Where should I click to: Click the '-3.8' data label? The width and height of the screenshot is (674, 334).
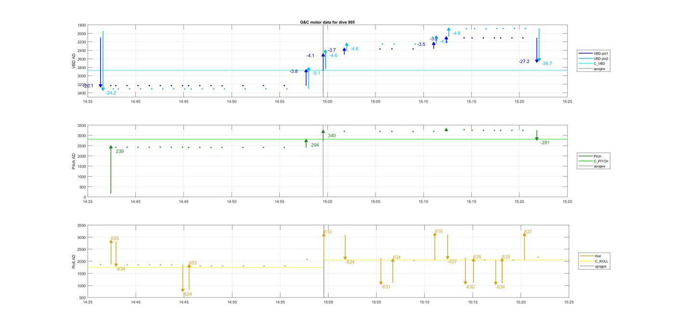pyautogui.click(x=294, y=71)
